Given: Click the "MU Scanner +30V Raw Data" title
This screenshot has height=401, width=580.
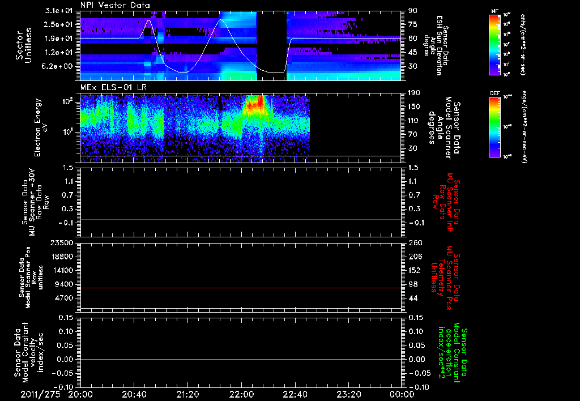Looking at the screenshot, I should click(x=35, y=202).
